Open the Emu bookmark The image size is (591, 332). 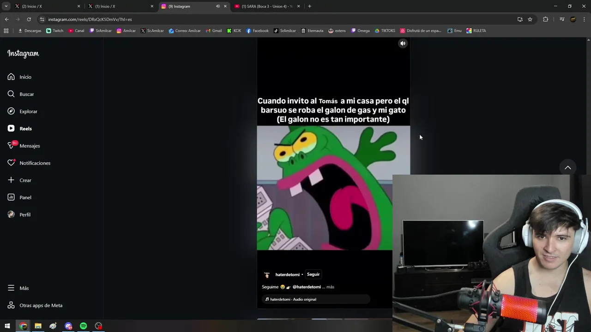(454, 31)
